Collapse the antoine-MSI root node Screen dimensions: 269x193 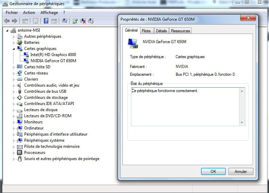click(7, 31)
